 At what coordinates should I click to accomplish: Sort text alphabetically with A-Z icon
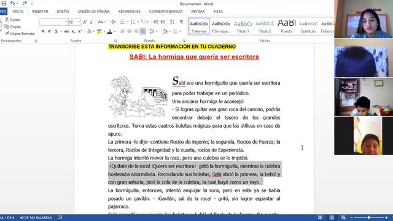[x=172, y=22]
